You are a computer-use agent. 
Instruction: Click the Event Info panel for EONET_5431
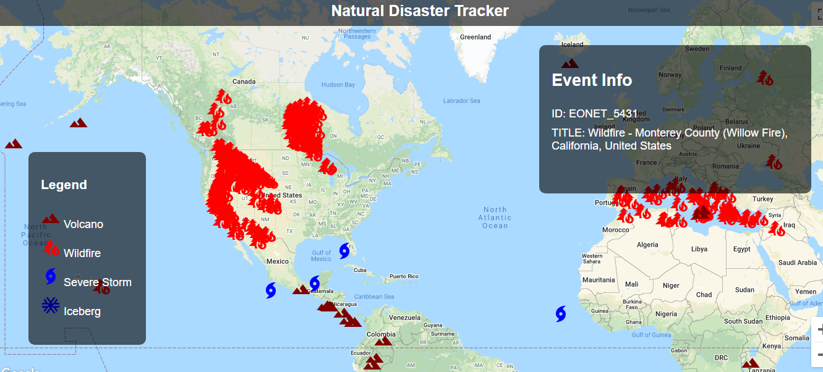(674, 117)
